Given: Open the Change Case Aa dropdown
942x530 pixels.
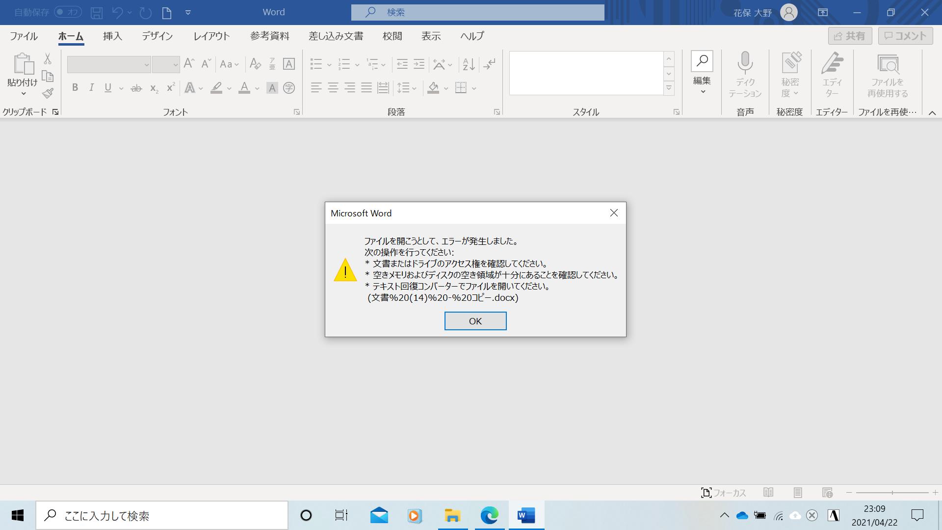Looking at the screenshot, I should point(229,64).
